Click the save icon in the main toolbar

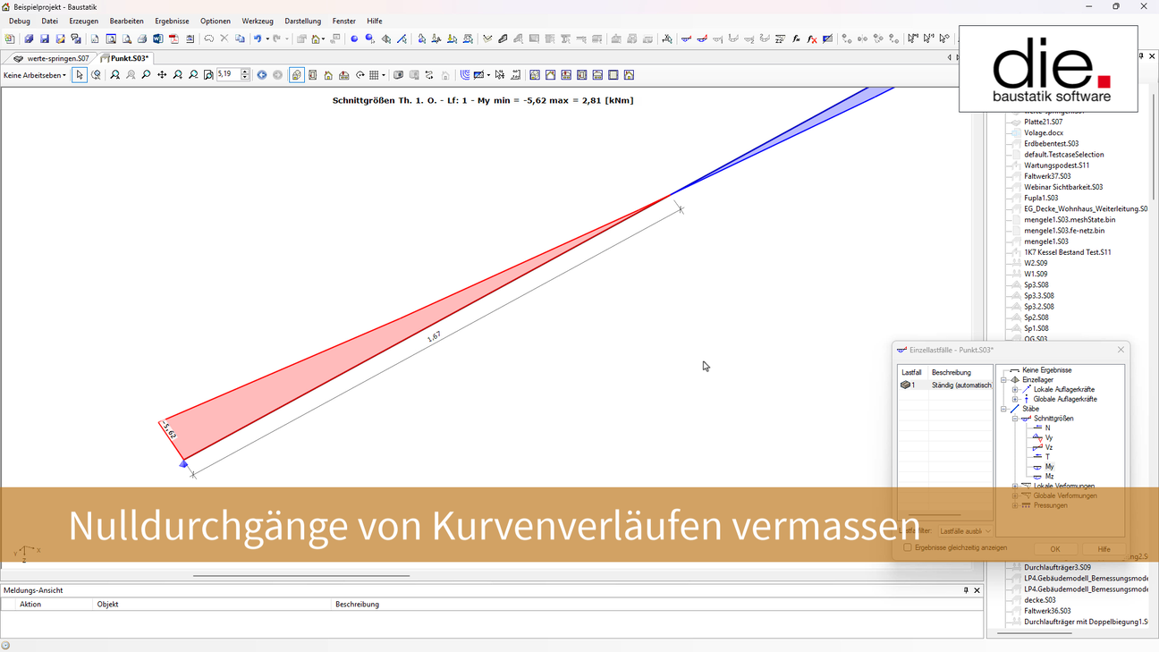point(45,39)
